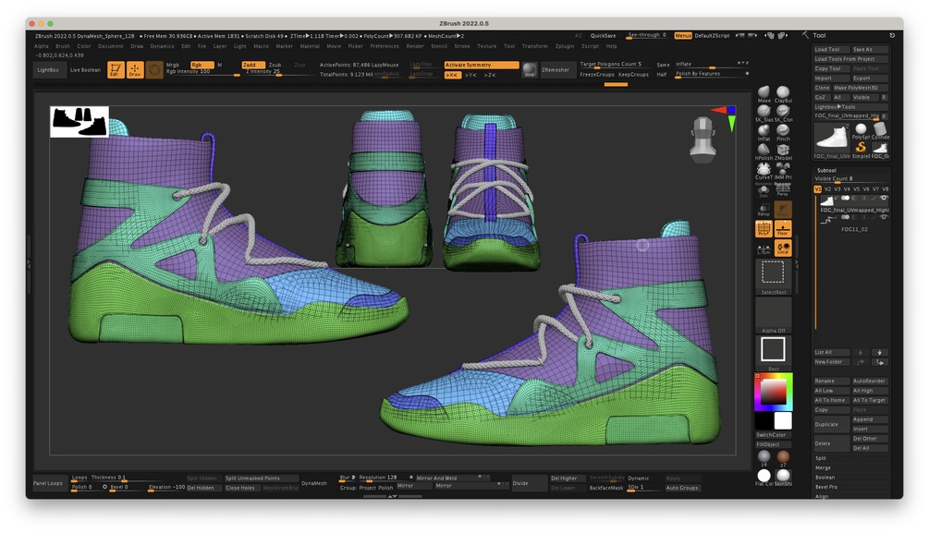Toggle the Floor grid
929x533 pixels.
[783, 228]
